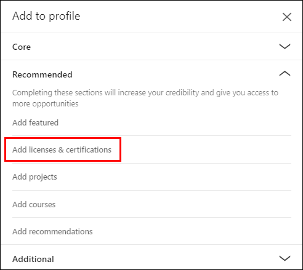
Task: Expand the Additional section chevron
Action: tap(285, 258)
